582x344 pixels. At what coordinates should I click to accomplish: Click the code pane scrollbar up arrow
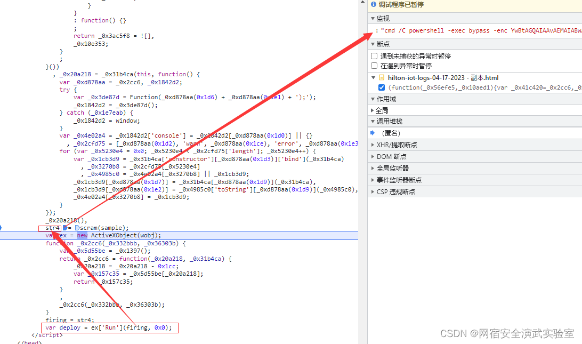tap(362, 2)
